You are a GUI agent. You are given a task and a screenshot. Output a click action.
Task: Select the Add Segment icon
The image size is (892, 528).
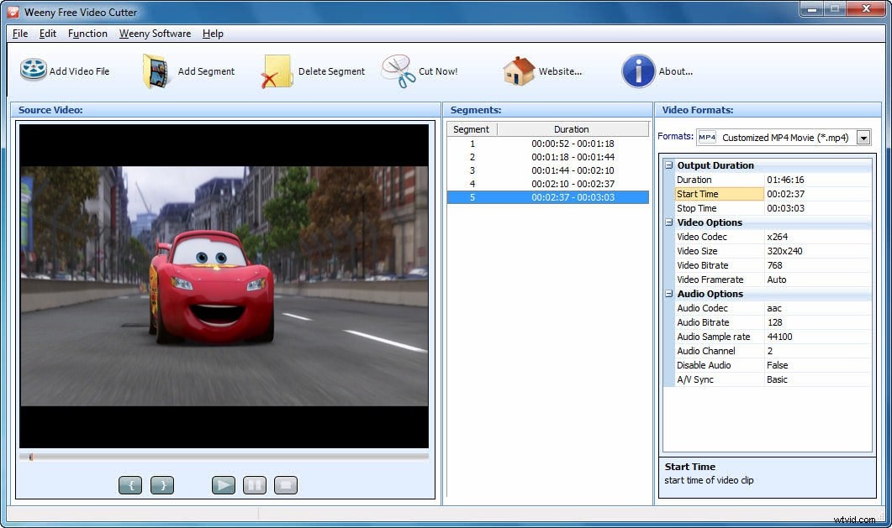coord(156,70)
